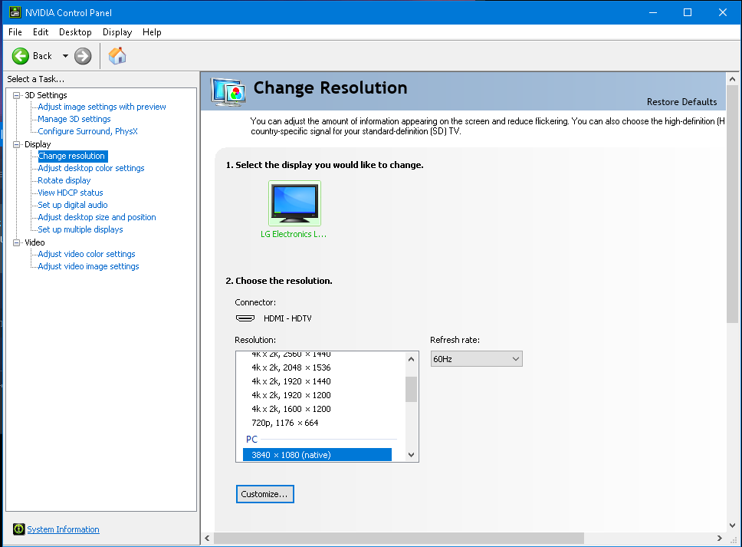Viewport: 742px width, 547px height.
Task: Click Restore Defaults
Action: click(x=681, y=102)
